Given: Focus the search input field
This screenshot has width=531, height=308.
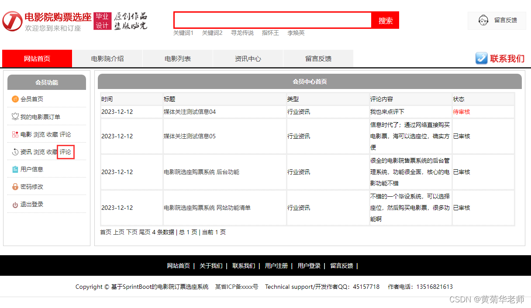Looking at the screenshot, I should 273,20.
